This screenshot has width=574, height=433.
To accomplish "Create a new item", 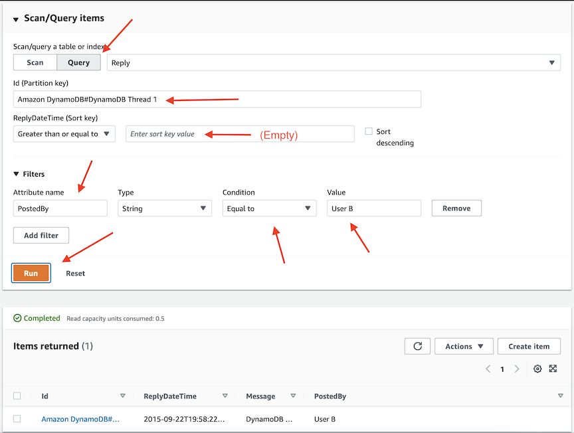I will point(529,346).
